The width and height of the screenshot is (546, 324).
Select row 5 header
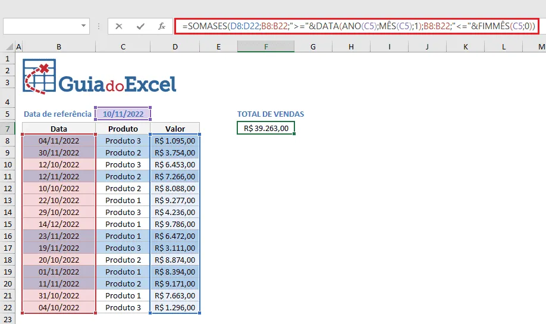[7, 114]
